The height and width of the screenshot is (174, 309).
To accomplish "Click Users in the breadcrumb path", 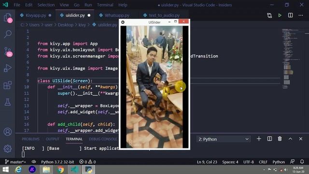I will point(34,25).
